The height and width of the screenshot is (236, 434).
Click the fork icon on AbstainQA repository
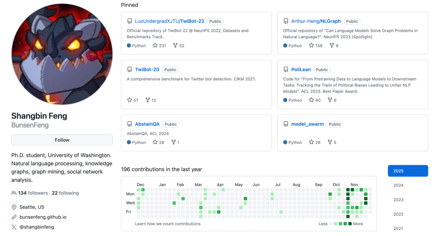(174, 142)
